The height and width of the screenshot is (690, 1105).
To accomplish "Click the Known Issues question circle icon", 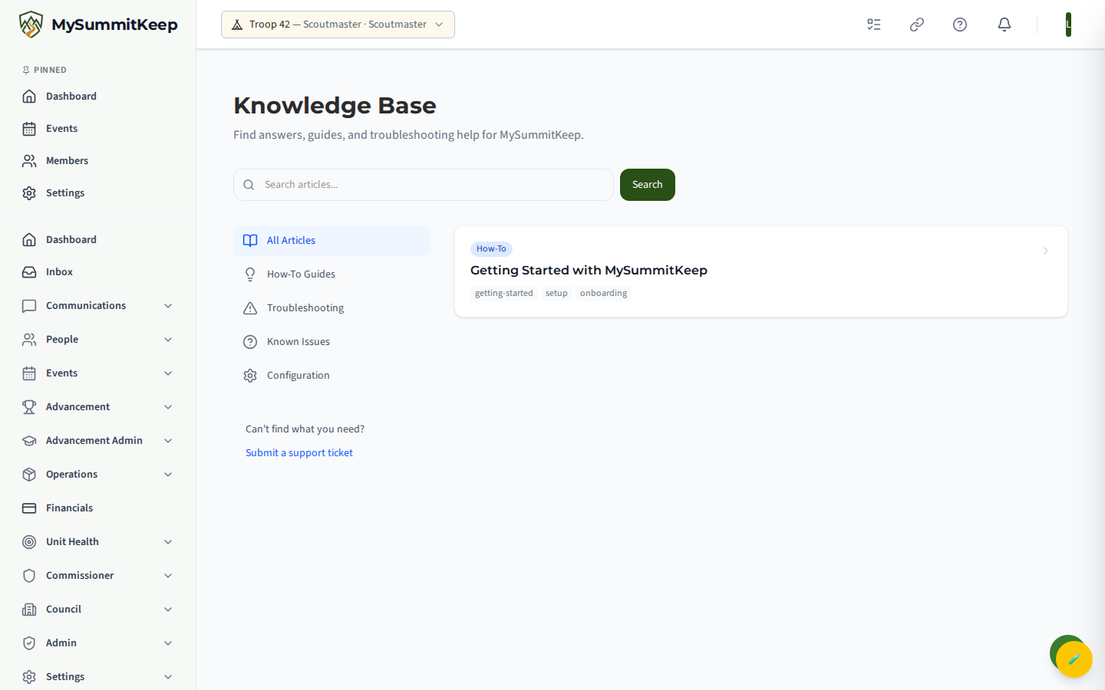I will click(x=250, y=342).
